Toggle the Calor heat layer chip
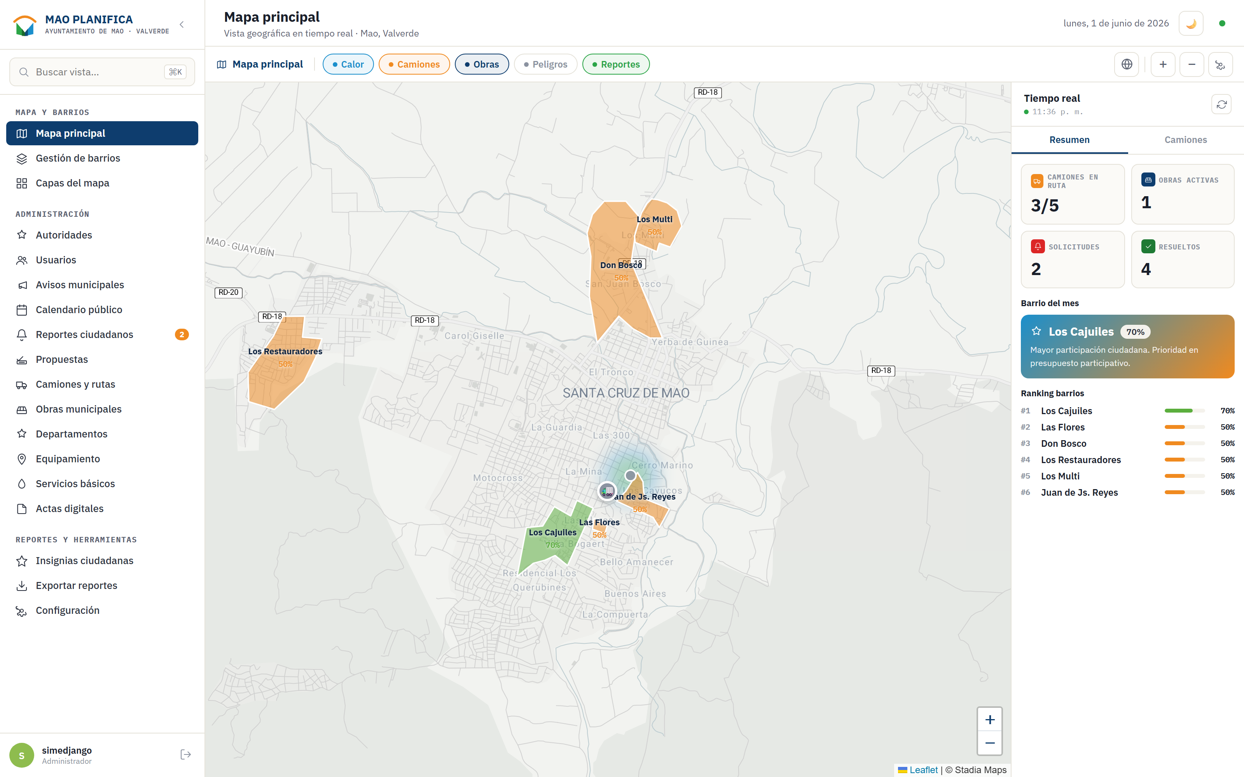1244x777 pixels. tap(348, 64)
